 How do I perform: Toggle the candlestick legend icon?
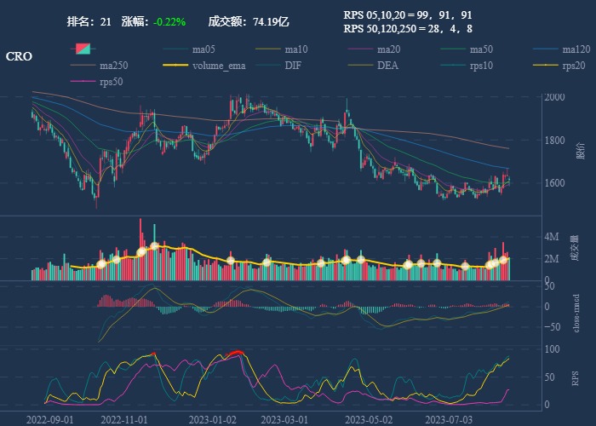83,49
